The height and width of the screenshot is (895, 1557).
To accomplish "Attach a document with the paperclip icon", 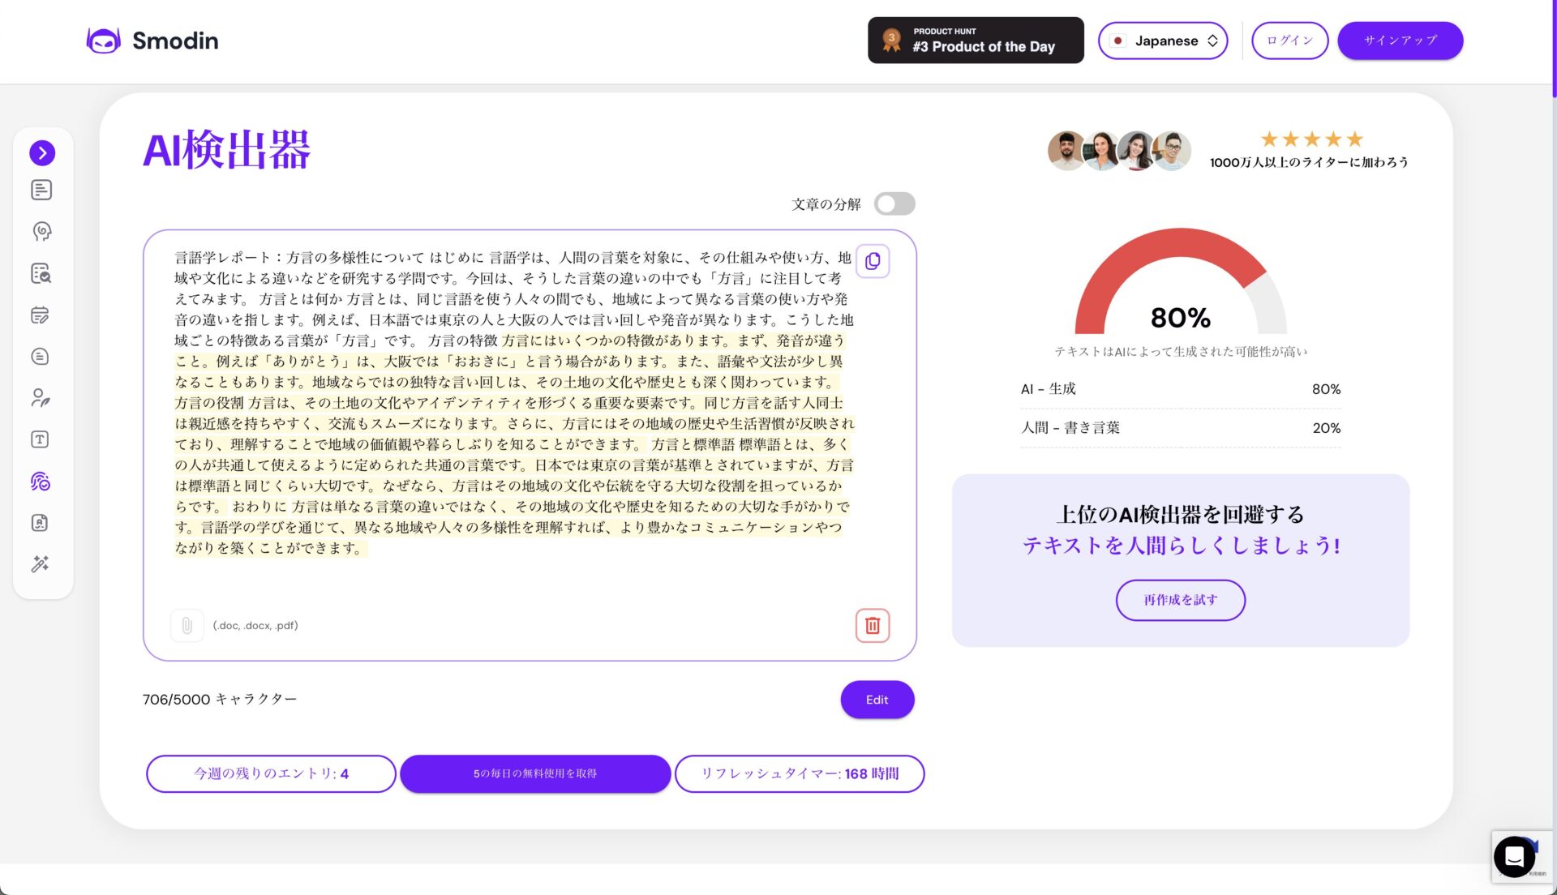I will tap(187, 625).
